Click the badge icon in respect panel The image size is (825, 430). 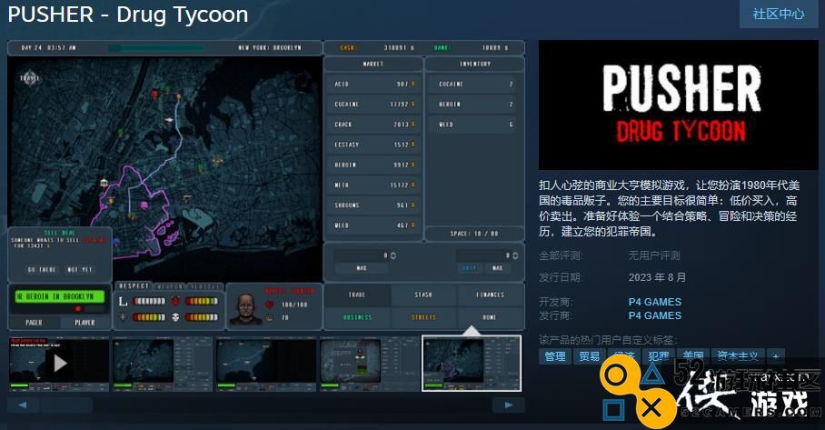pyautogui.click(x=124, y=317)
